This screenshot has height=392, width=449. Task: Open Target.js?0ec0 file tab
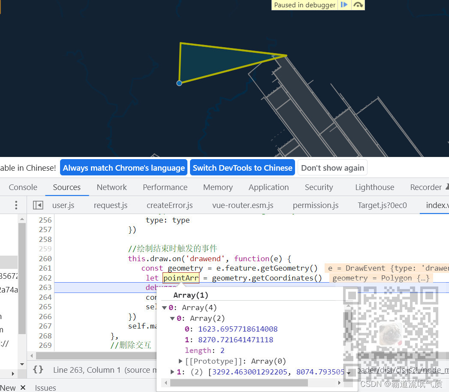(382, 205)
